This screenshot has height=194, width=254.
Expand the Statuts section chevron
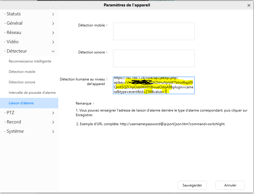[53, 14]
